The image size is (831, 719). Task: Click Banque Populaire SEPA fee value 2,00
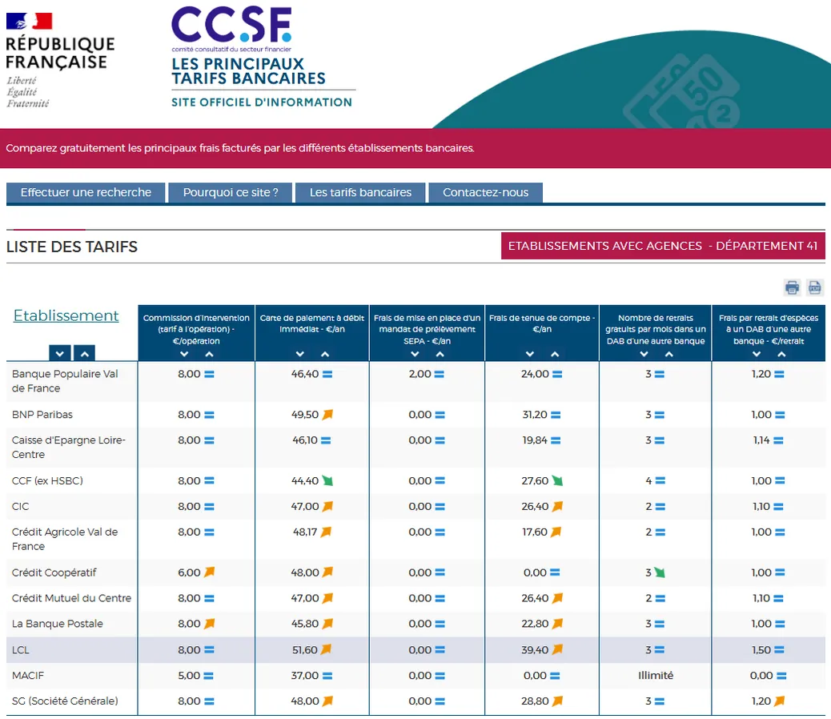[420, 374]
